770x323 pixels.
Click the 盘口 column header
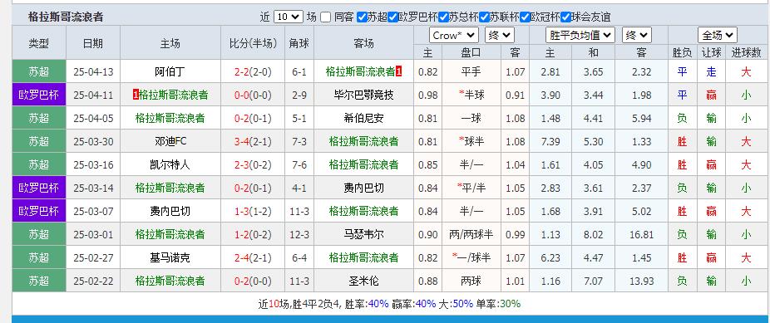471,52
